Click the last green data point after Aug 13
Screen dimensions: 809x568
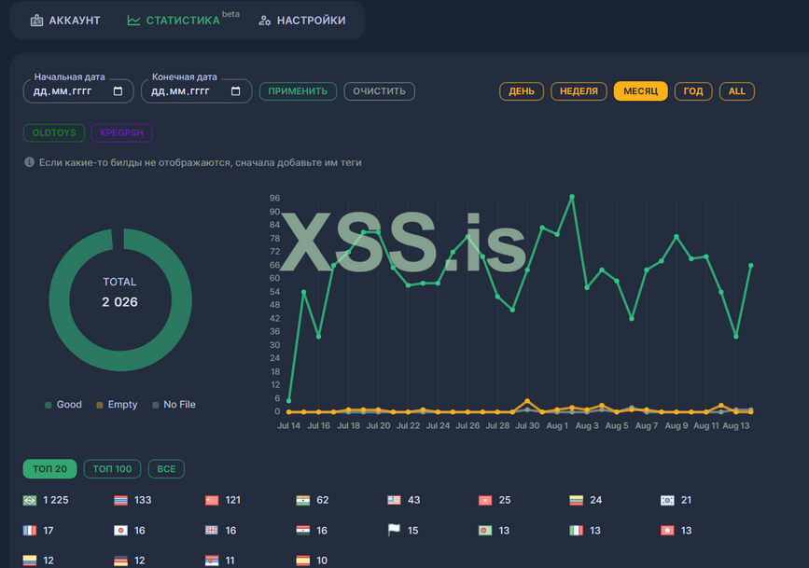point(751,266)
